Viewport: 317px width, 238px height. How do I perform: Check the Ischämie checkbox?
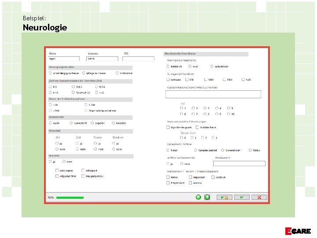[x=168, y=80]
